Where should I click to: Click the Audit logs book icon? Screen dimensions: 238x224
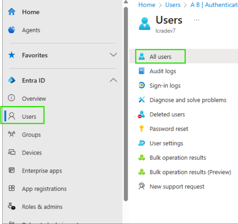(x=142, y=71)
